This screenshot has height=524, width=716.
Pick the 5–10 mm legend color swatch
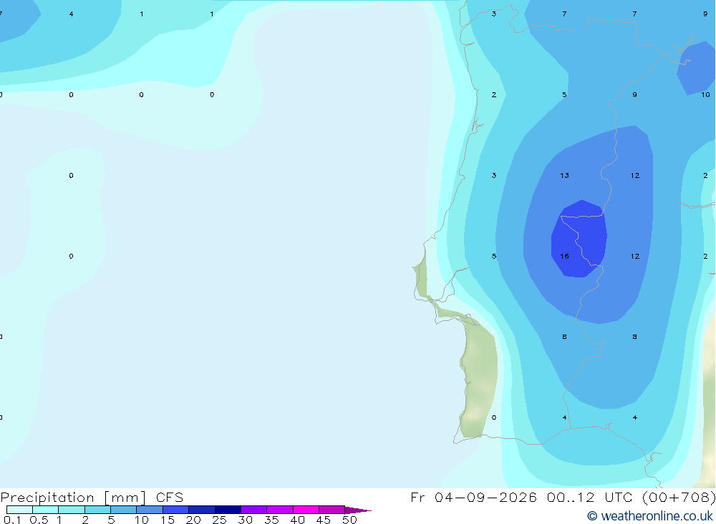click(124, 510)
